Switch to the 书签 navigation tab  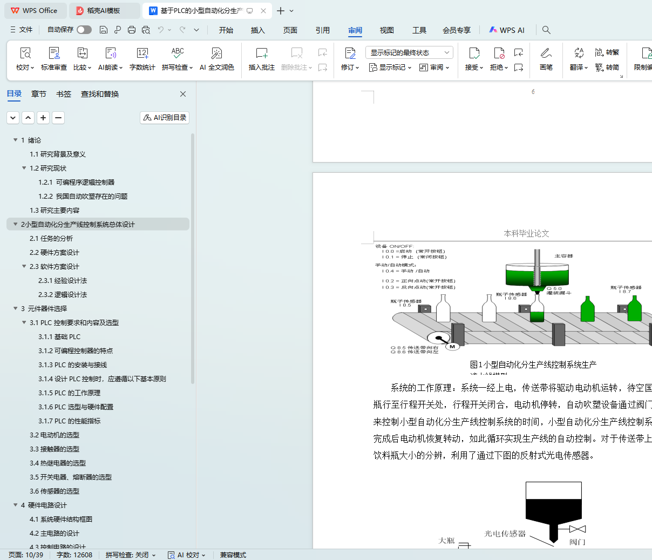(64, 94)
